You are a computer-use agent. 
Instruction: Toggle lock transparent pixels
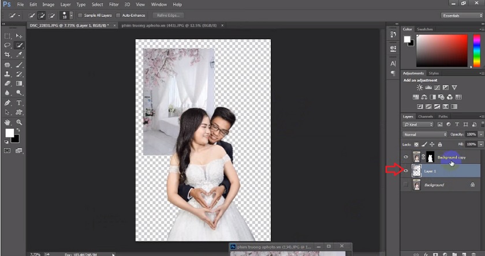point(416,144)
